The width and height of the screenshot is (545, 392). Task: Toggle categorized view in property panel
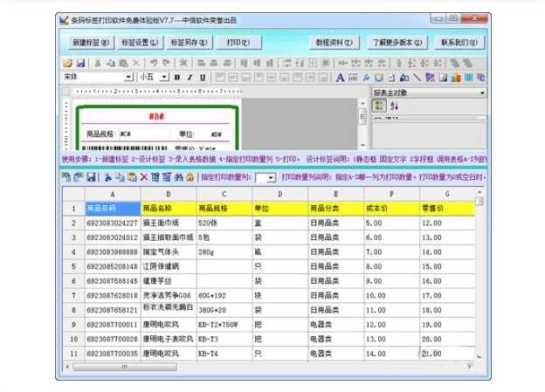(x=379, y=106)
